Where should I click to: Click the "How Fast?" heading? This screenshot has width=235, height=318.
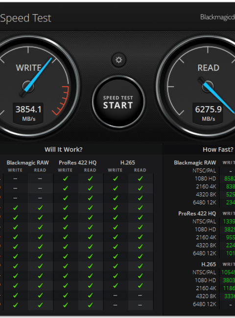pos(218,150)
